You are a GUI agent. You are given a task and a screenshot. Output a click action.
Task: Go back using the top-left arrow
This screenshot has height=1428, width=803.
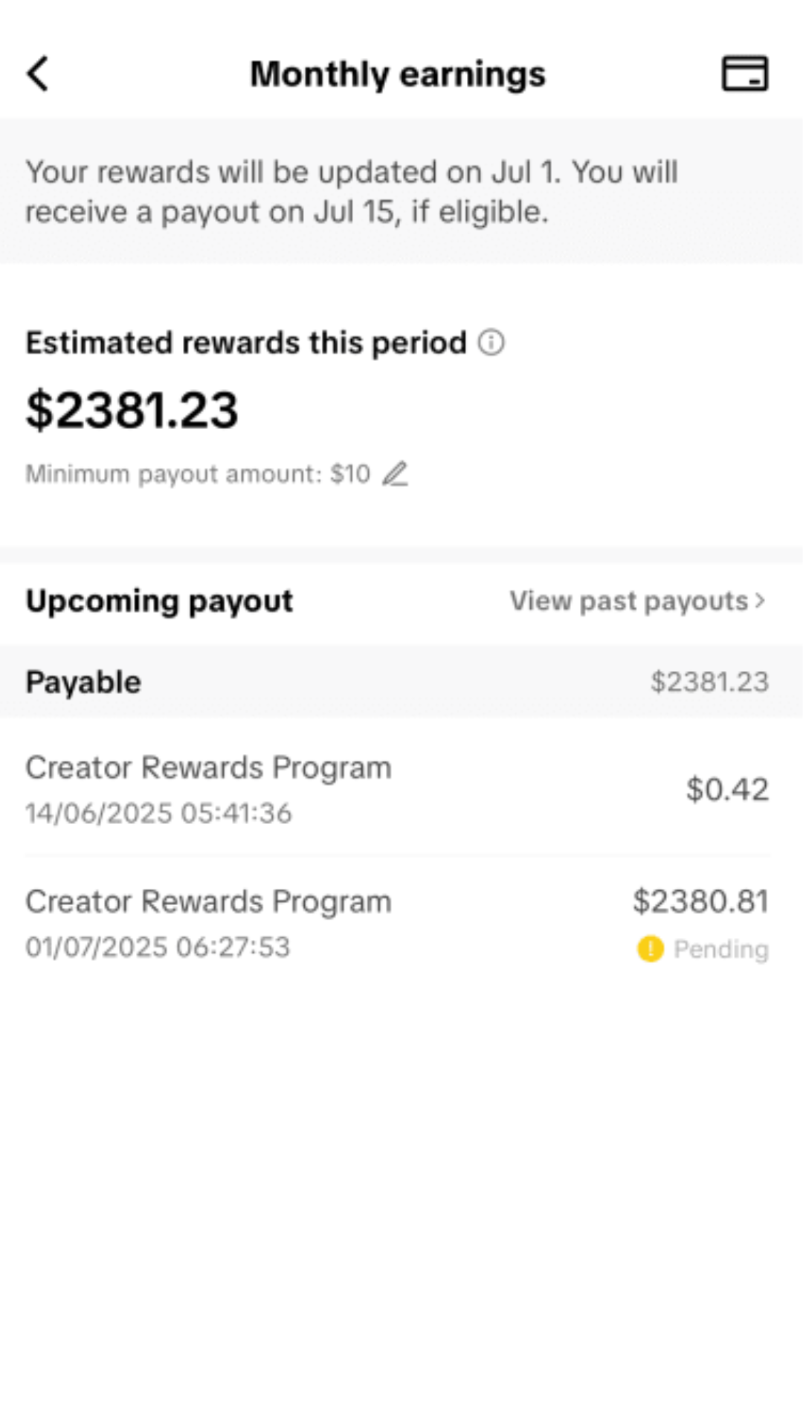point(39,74)
